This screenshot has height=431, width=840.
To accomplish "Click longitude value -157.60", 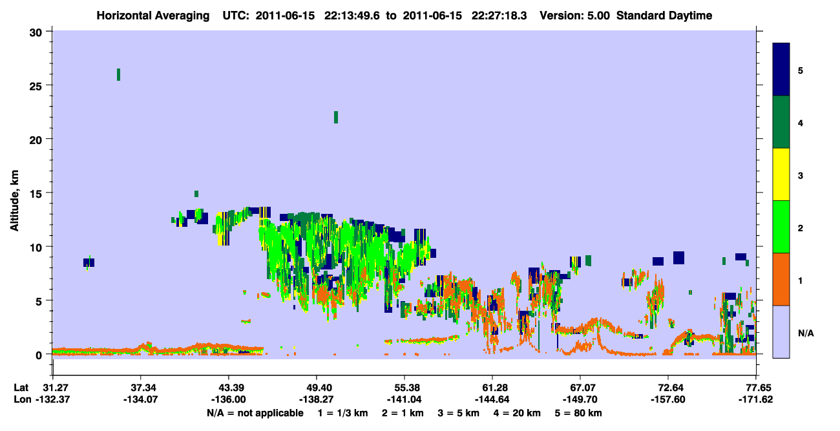I will [668, 399].
